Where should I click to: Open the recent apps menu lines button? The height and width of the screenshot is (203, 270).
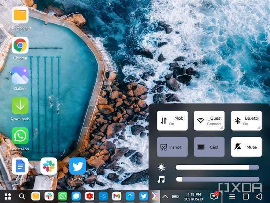tap(232, 196)
